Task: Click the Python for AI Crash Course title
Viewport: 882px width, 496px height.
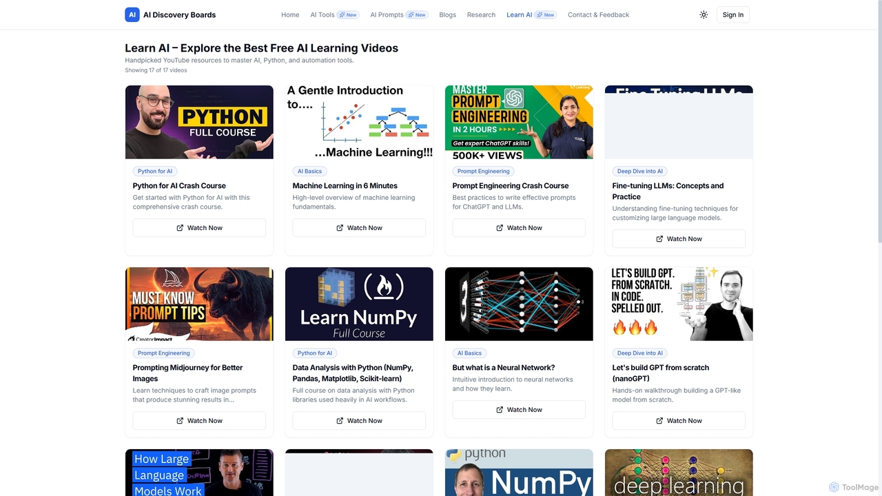Action: pos(179,185)
